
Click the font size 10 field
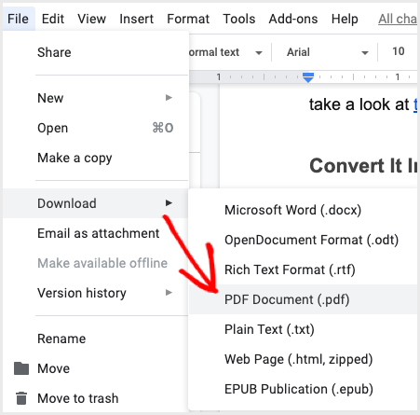pos(399,51)
